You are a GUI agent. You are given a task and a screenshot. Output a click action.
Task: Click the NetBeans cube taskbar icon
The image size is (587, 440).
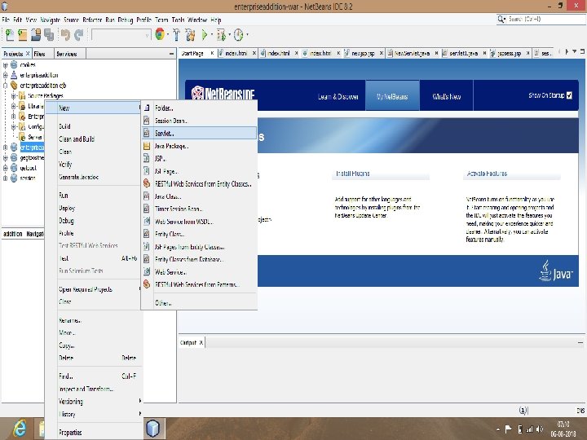pos(152,428)
